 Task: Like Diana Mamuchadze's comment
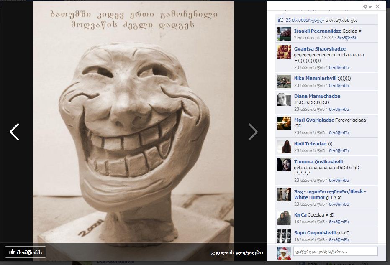(x=339, y=109)
